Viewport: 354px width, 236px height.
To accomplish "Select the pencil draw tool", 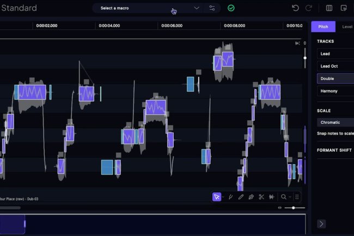I will (x=241, y=197).
